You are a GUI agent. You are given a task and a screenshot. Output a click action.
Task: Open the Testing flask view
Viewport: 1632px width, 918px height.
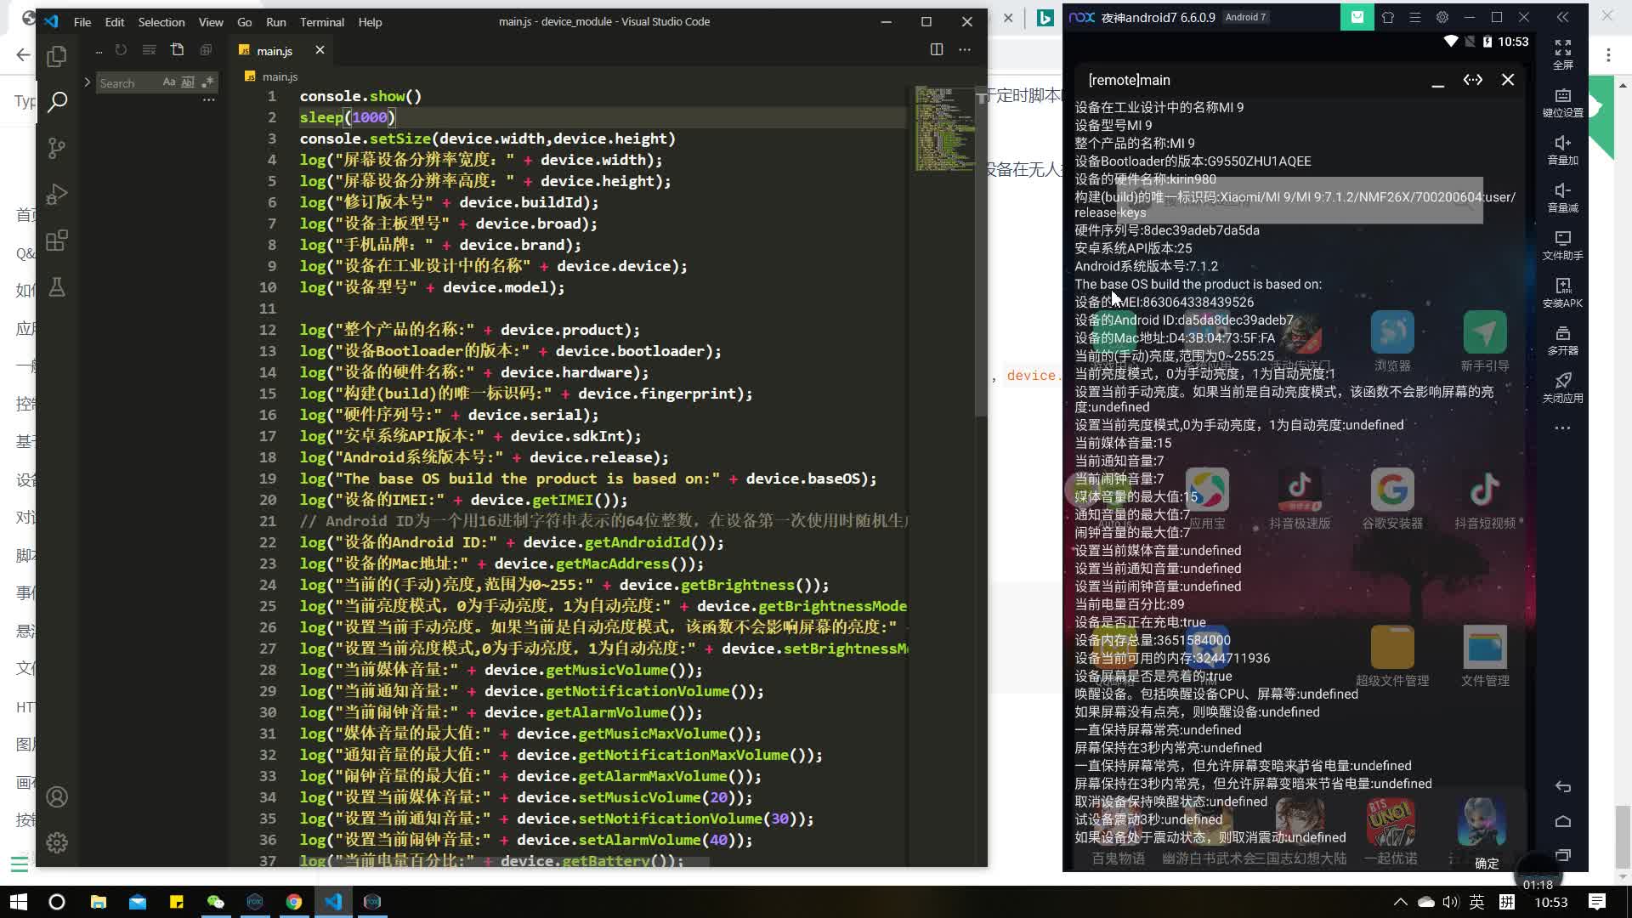click(x=57, y=287)
